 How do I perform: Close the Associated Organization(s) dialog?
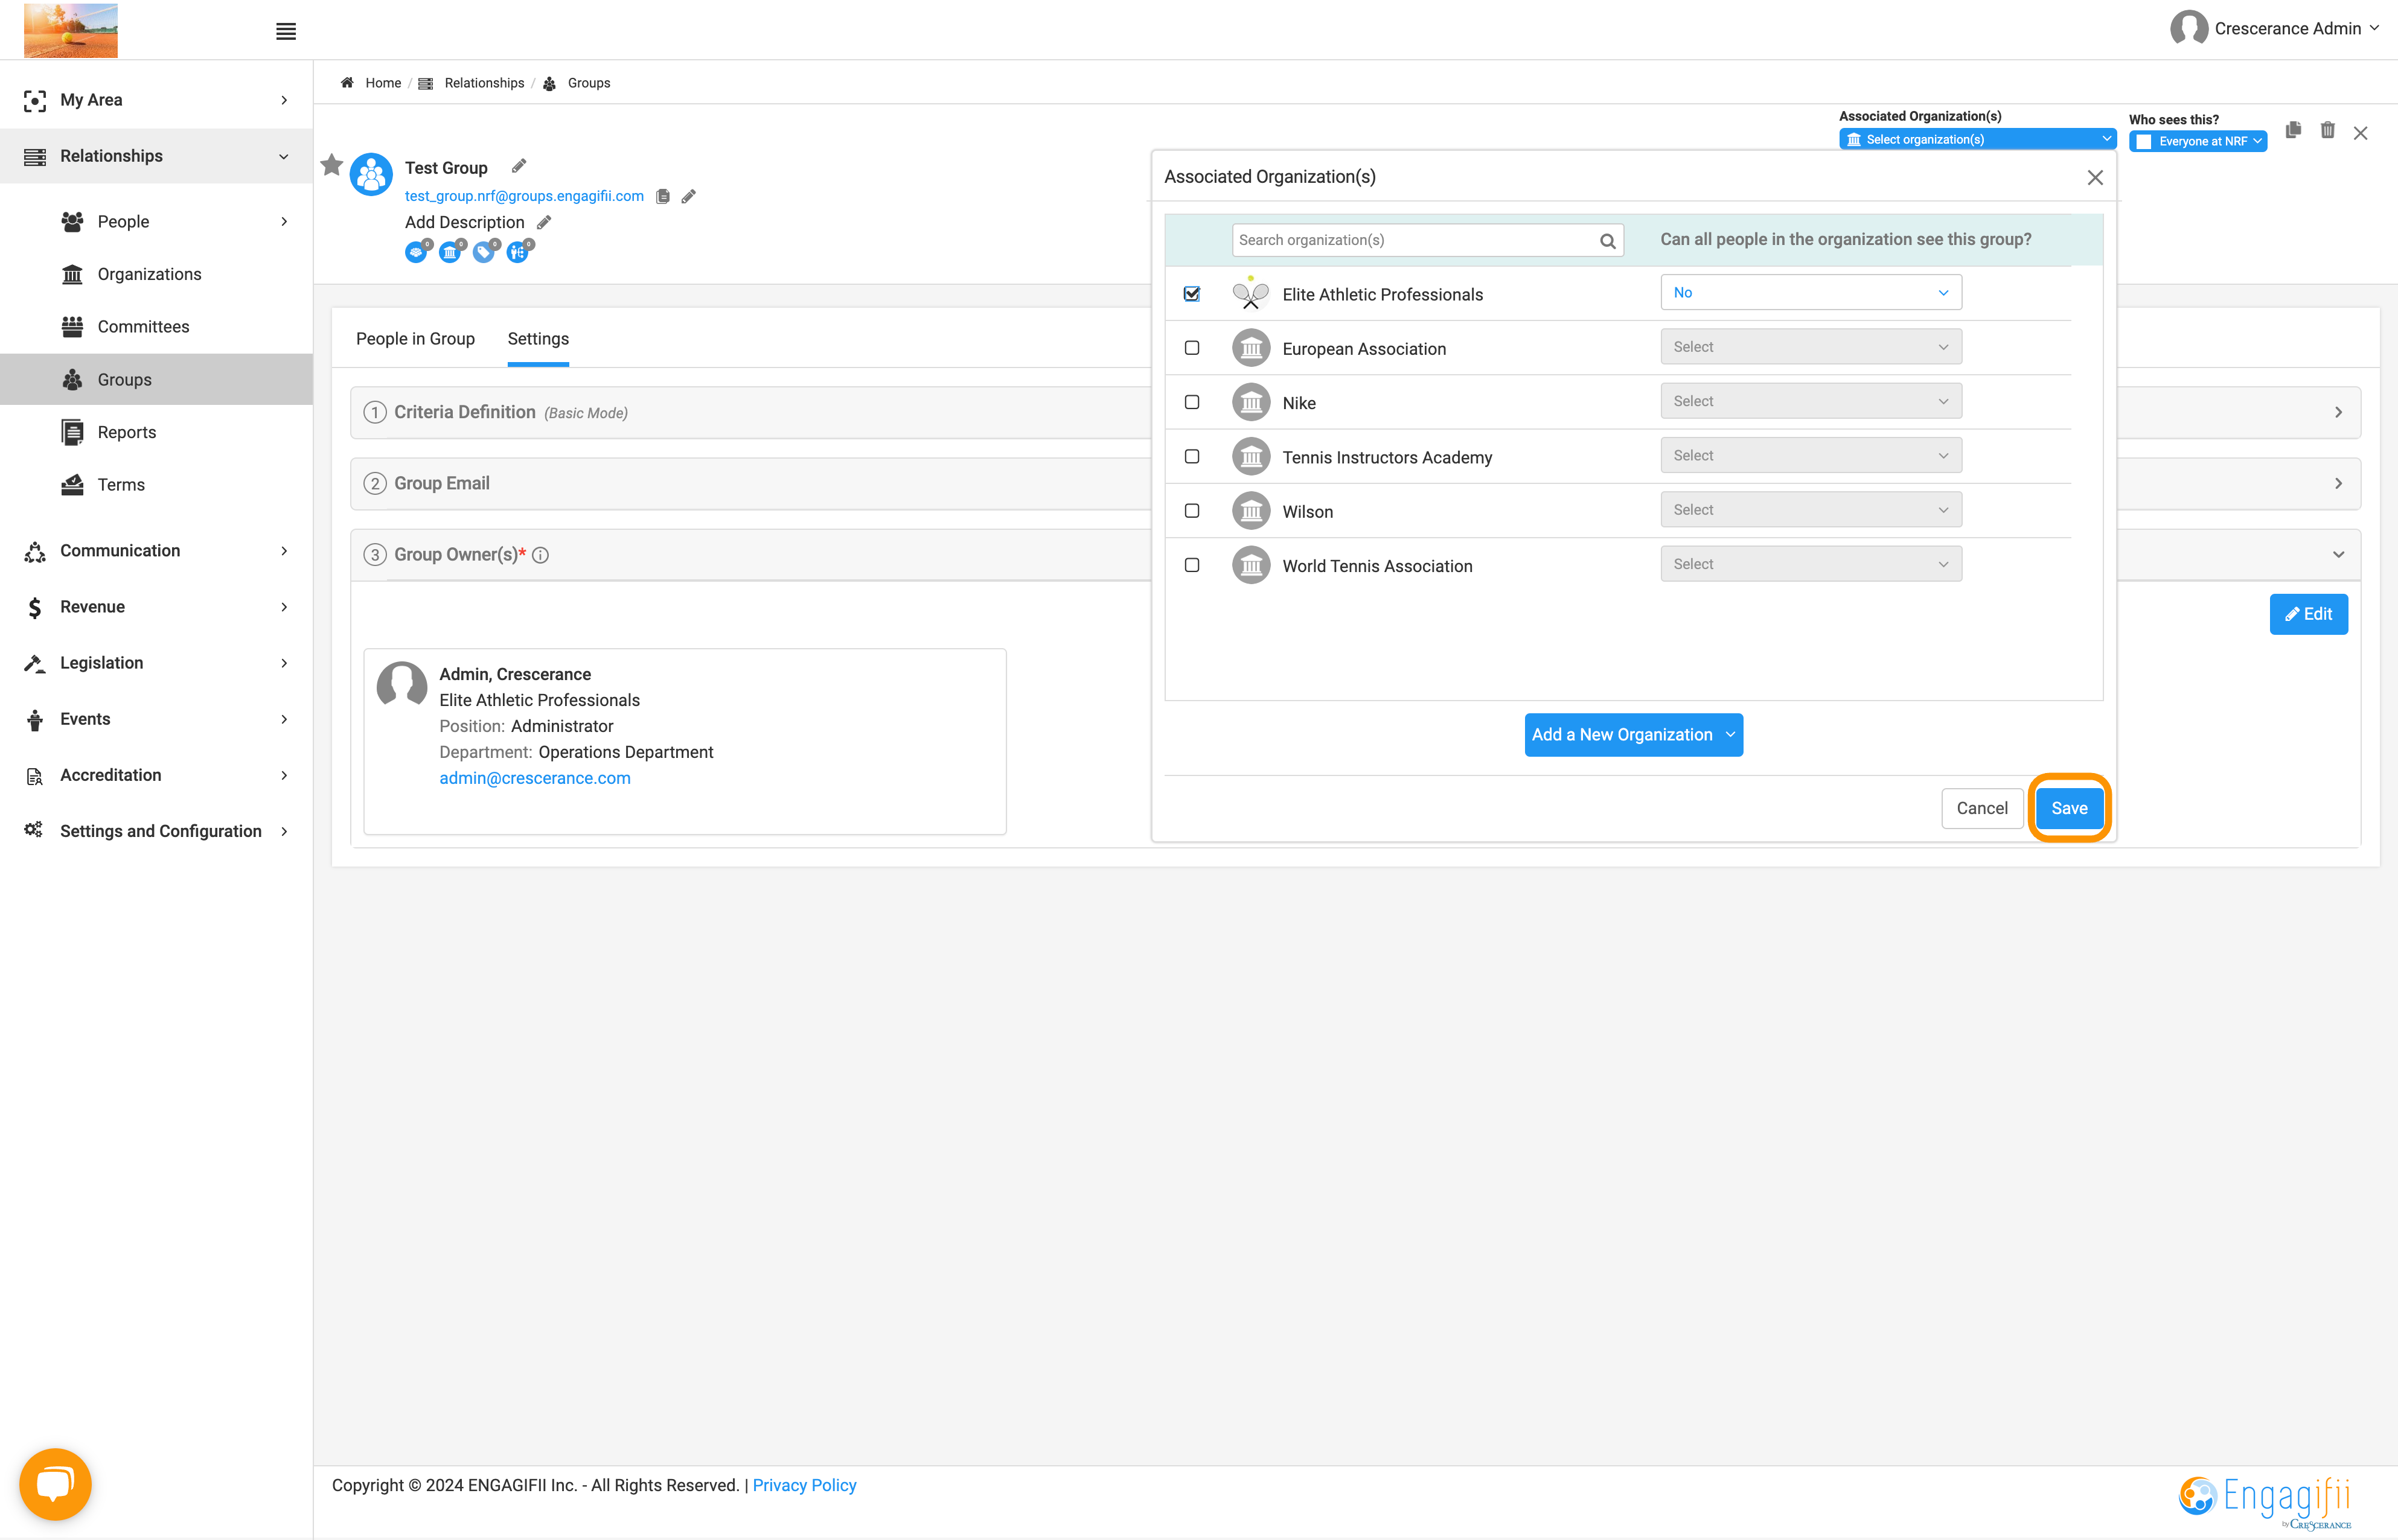(2095, 178)
